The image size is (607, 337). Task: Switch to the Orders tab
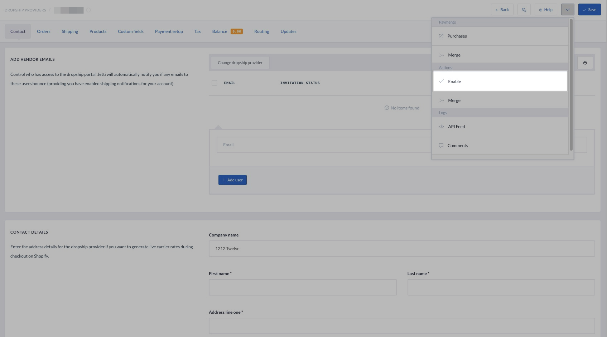(x=44, y=31)
